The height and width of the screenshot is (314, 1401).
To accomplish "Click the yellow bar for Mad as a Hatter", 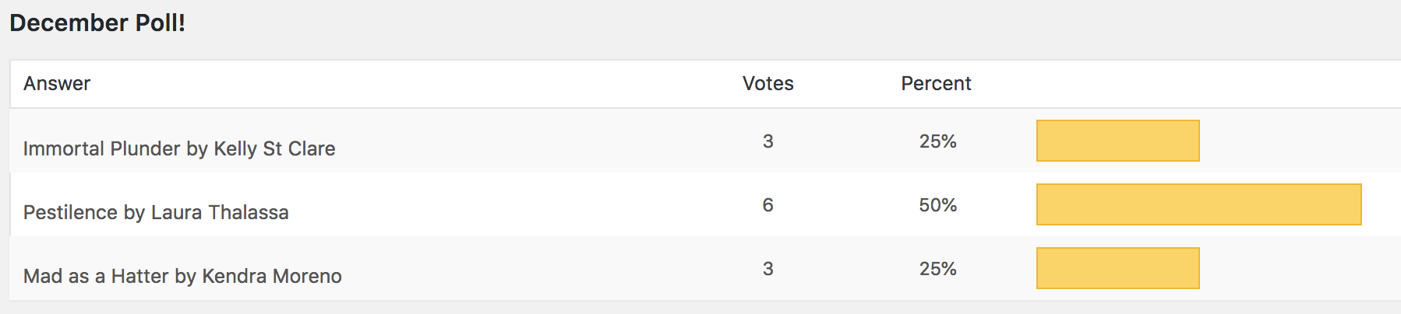I will [1117, 268].
